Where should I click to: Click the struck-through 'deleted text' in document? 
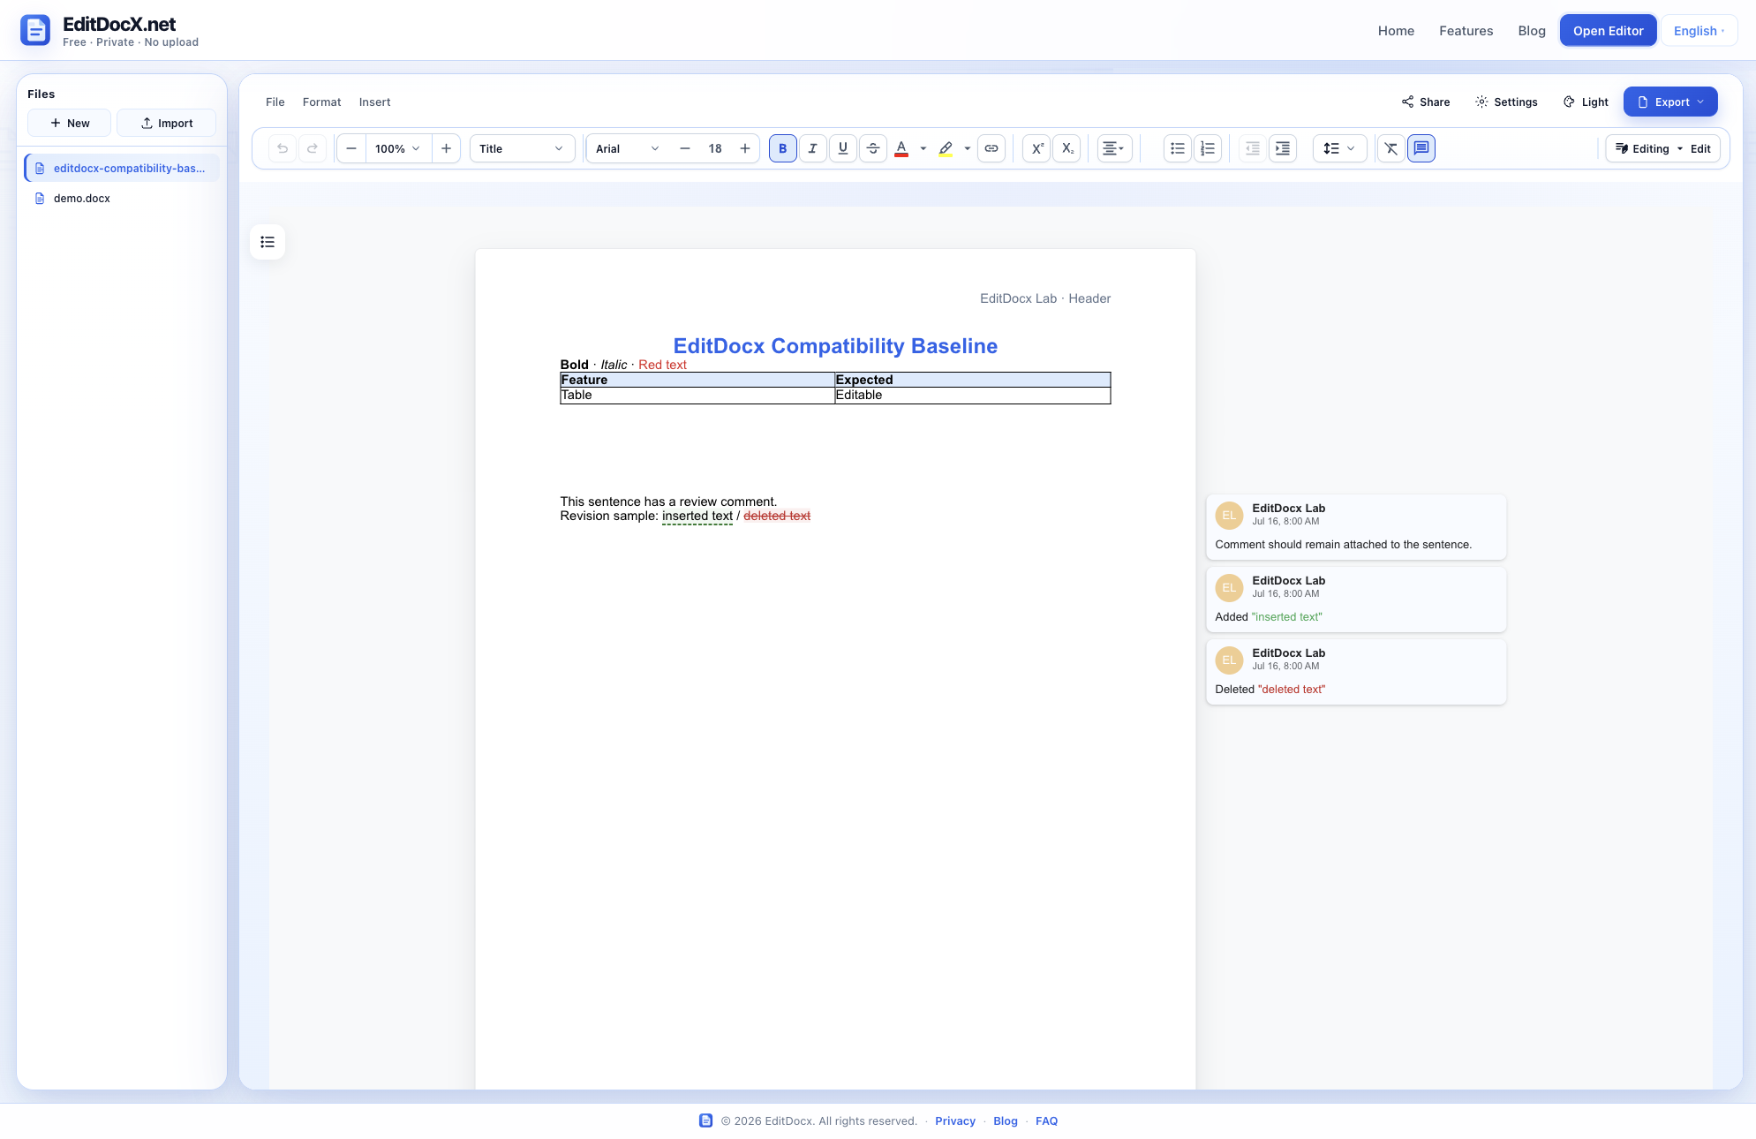point(777,517)
